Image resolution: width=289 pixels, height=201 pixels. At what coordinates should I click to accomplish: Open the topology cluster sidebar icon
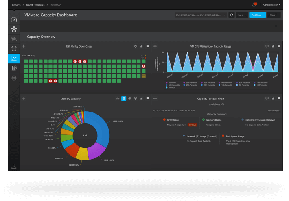tap(14, 29)
